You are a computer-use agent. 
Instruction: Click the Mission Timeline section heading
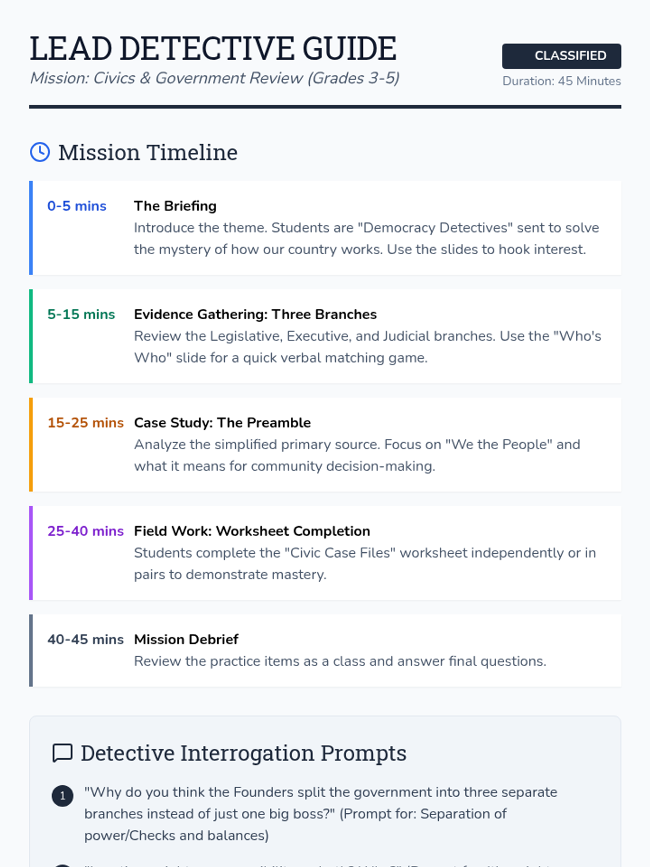[148, 152]
